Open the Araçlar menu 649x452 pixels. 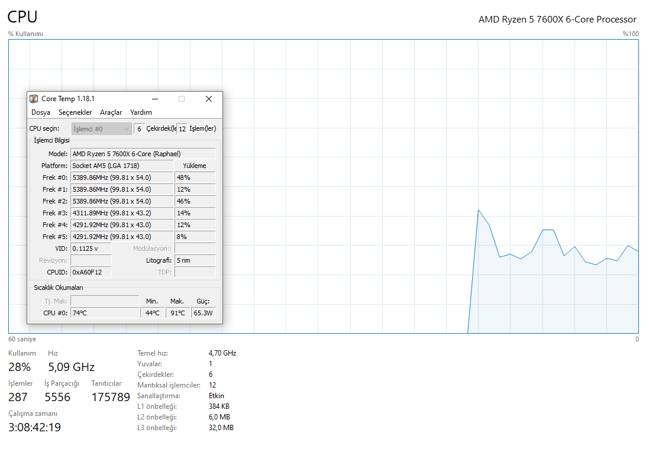(x=111, y=112)
